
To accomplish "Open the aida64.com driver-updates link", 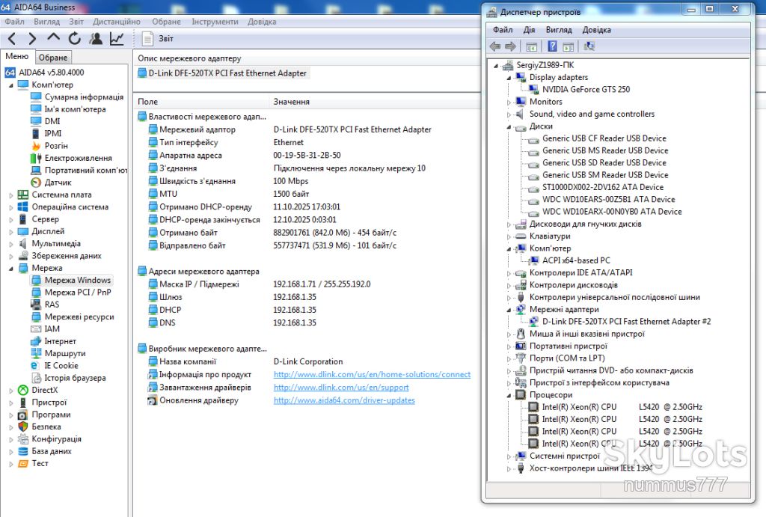I will [344, 400].
